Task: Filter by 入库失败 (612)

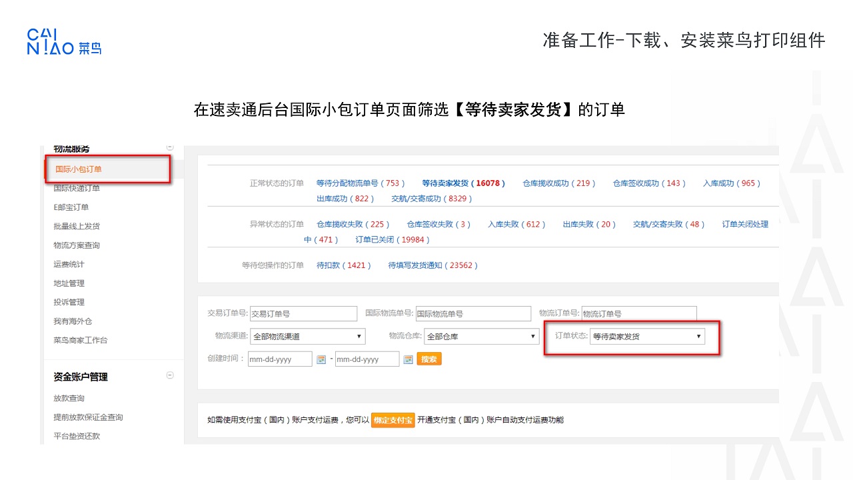Action: coord(516,225)
